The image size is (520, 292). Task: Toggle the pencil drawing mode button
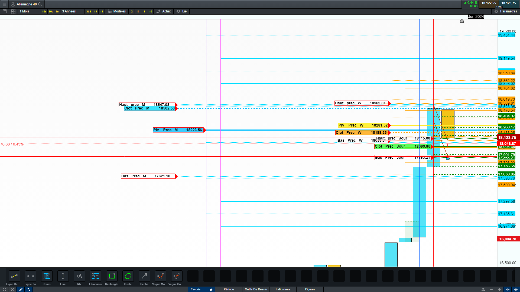(21, 289)
